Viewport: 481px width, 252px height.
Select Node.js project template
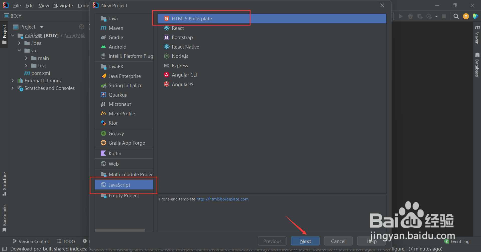[272, 56]
